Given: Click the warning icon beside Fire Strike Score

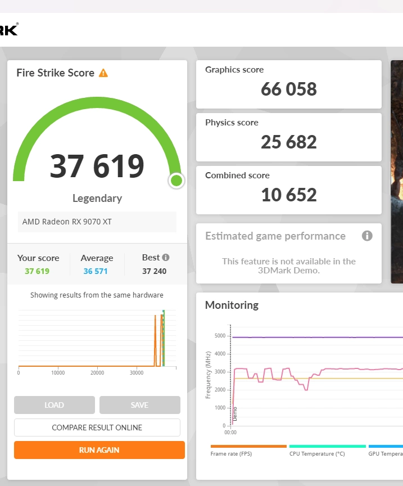Looking at the screenshot, I should pyautogui.click(x=103, y=73).
